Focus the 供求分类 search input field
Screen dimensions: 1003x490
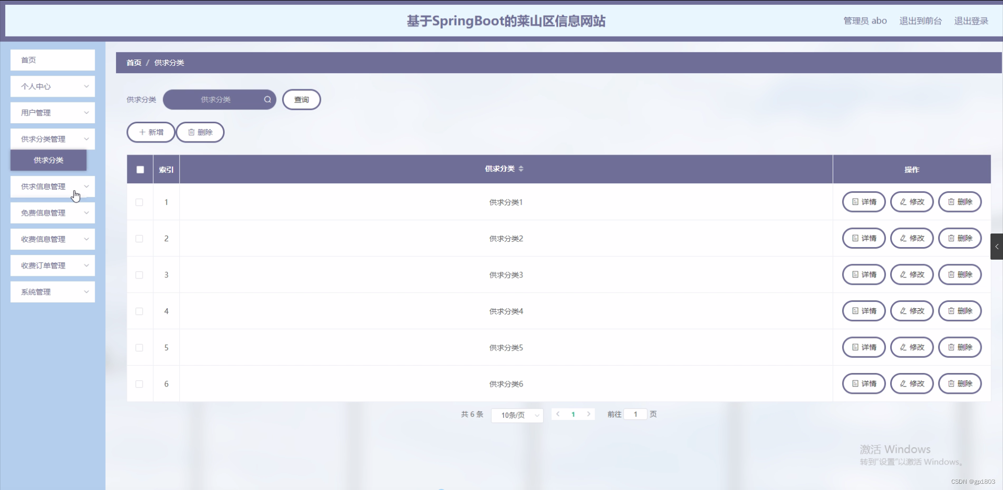[x=219, y=100]
